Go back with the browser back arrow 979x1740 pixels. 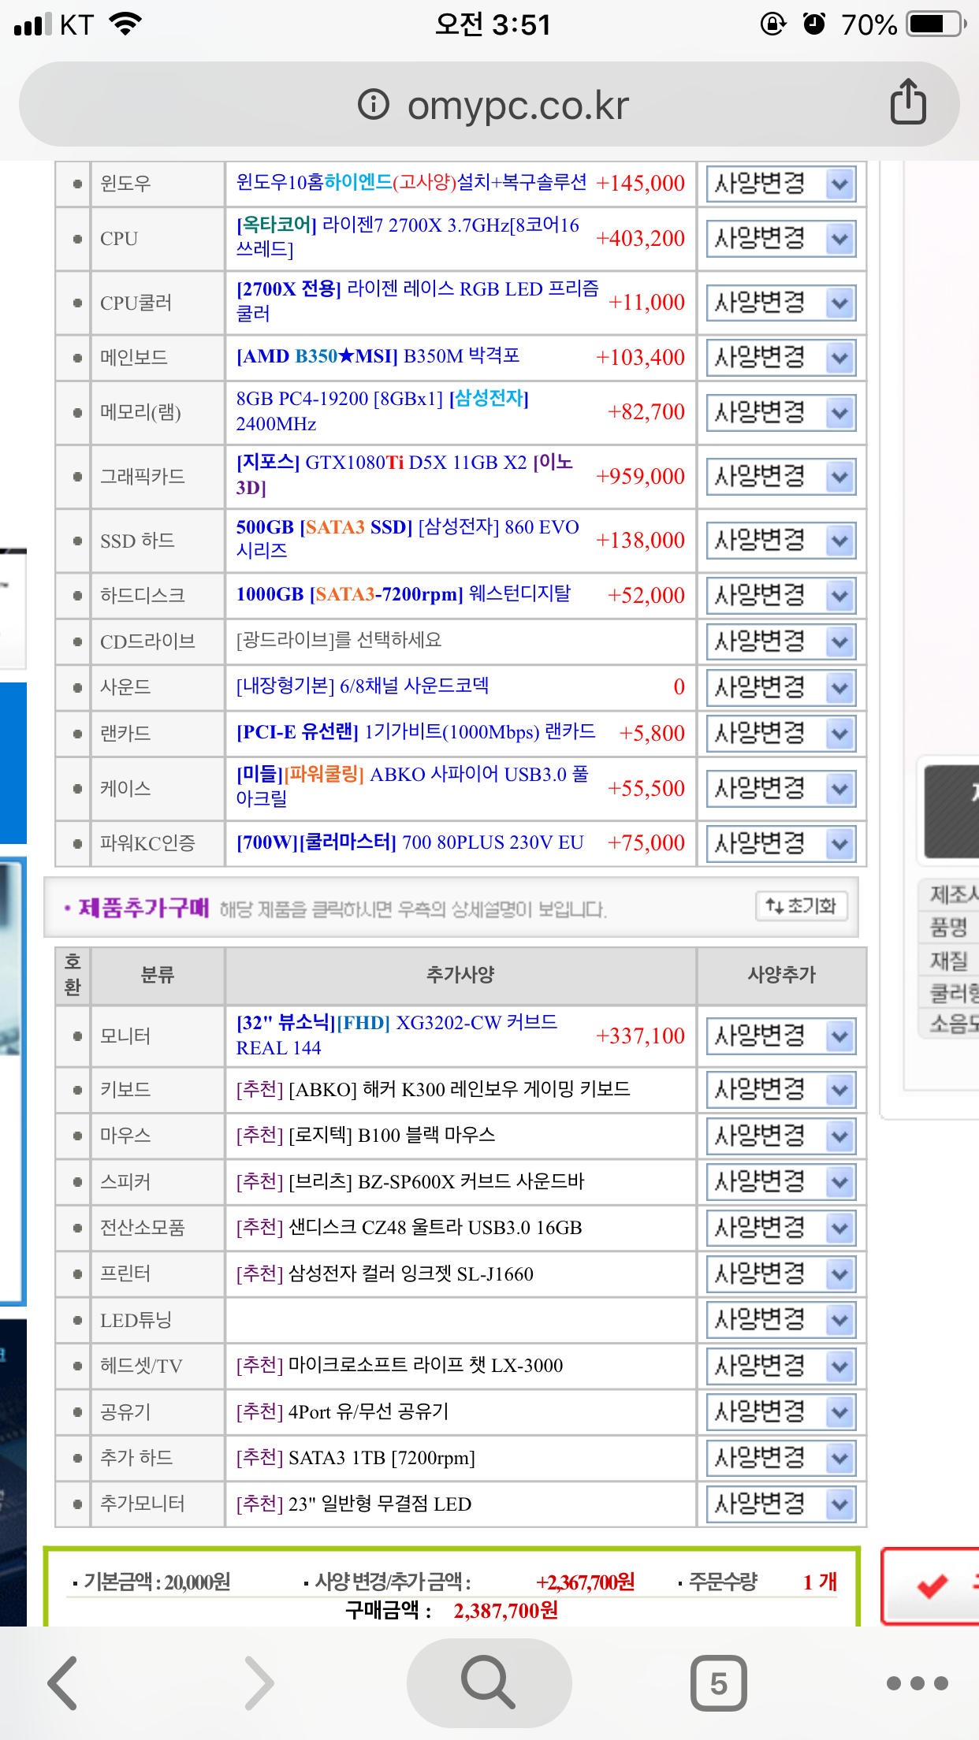[x=63, y=1683]
